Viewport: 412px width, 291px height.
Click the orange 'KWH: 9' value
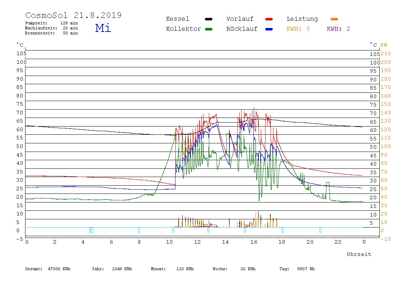click(298, 29)
